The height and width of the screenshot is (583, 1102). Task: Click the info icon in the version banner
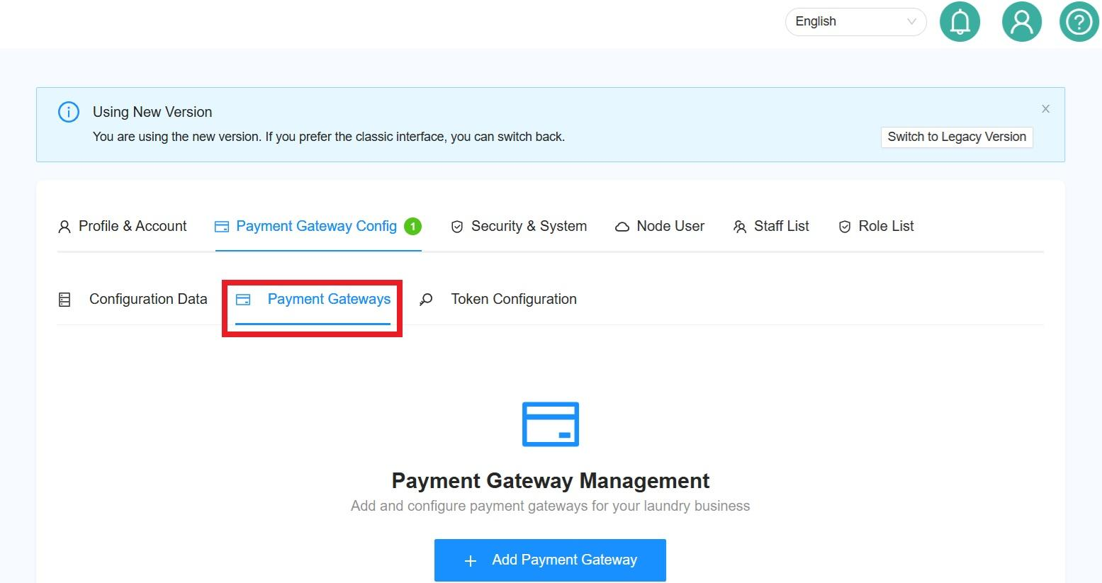point(69,112)
